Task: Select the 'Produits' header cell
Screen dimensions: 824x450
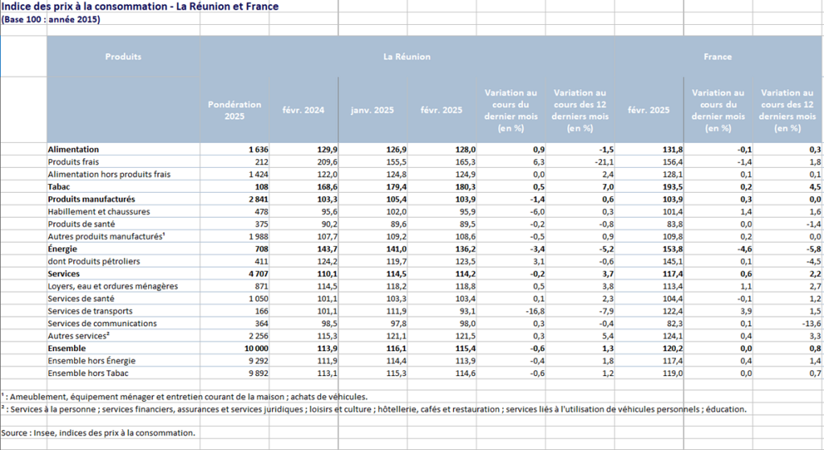Action: pos(123,56)
